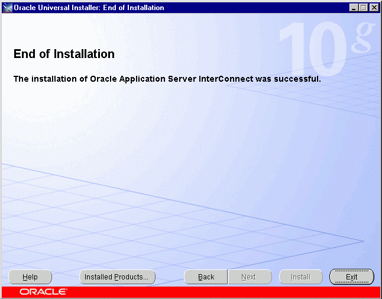Click the Oracle logo in red footer
Image resolution: width=382 pixels, height=299 pixels.
(x=43, y=292)
